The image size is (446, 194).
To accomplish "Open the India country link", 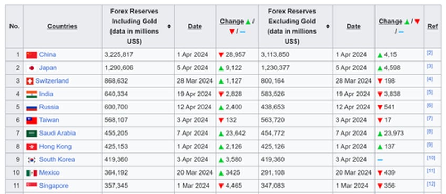I will (x=46, y=94).
